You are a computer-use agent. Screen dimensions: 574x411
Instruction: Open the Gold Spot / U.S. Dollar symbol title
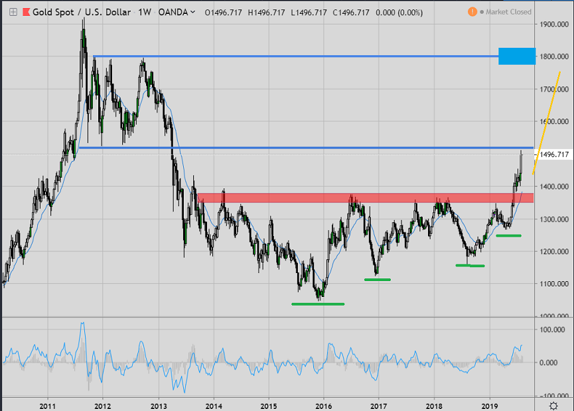point(78,12)
